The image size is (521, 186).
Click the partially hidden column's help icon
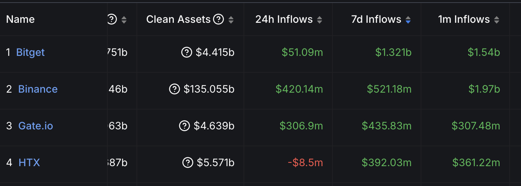pyautogui.click(x=112, y=19)
